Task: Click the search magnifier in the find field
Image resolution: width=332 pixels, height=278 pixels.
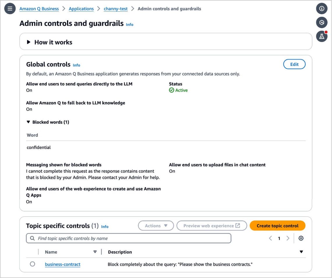Action: pos(32,238)
